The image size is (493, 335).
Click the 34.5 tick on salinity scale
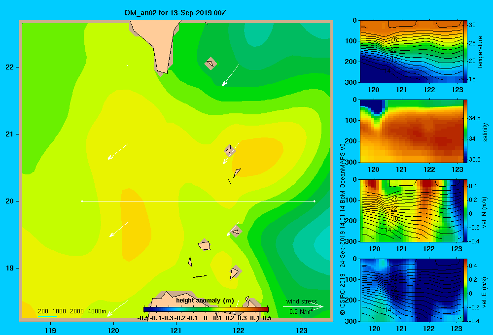[x=474, y=118]
